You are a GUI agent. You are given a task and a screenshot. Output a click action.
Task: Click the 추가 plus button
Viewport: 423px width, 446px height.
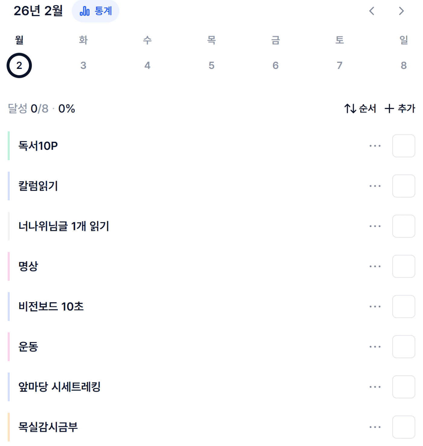coord(389,108)
